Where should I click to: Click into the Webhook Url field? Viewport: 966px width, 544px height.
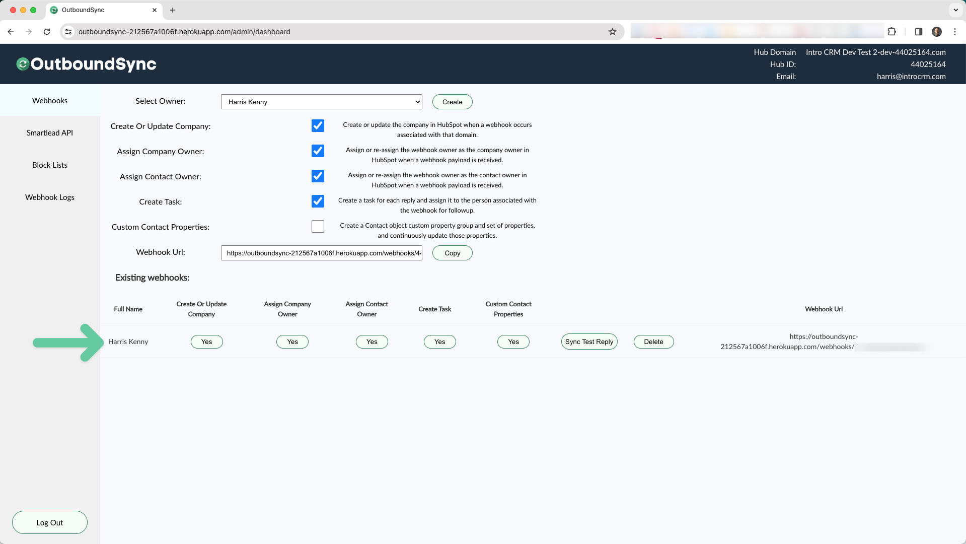[x=321, y=253]
